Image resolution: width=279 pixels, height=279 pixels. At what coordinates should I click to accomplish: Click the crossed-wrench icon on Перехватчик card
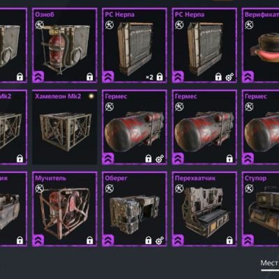pos(179,188)
